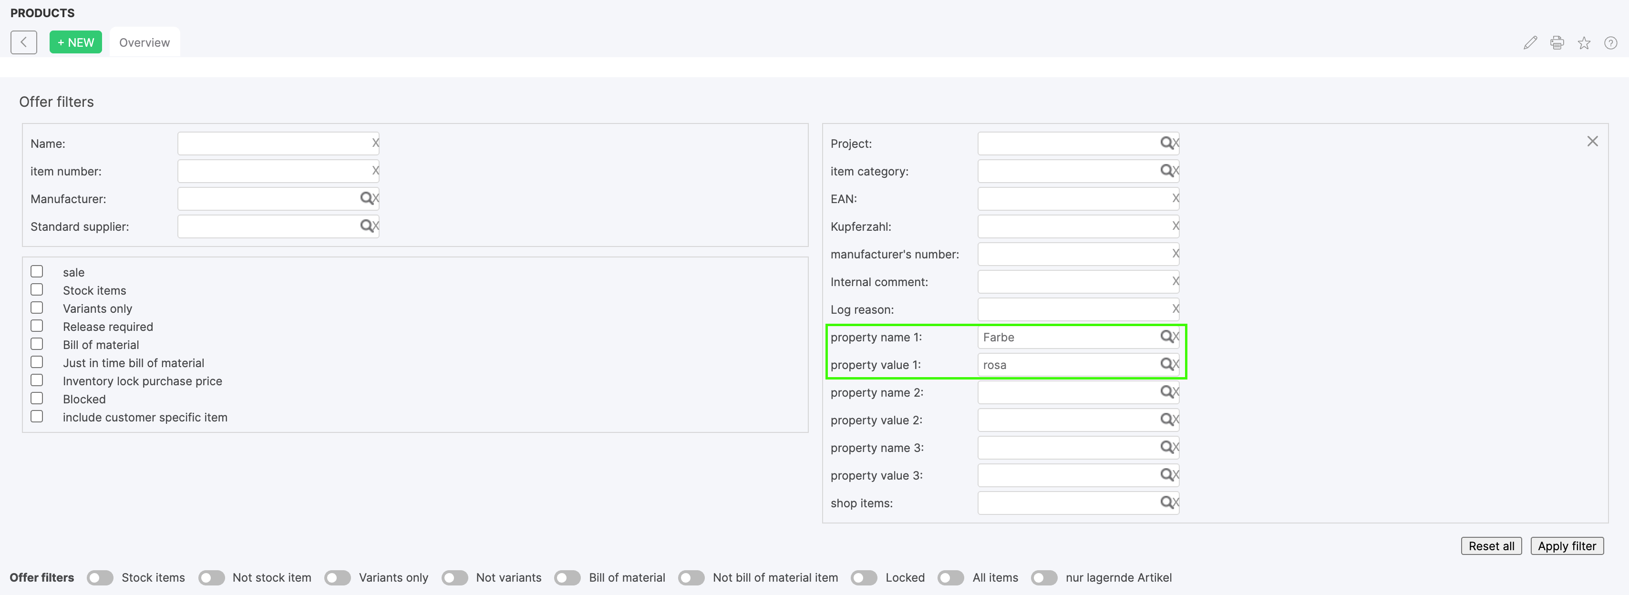Click the property name 1 field containing Farbe
The height and width of the screenshot is (595, 1629).
tap(1078, 337)
